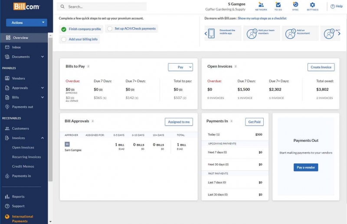Click the Bill.com logo
Screen dimensions: 347x224
click(26, 6)
